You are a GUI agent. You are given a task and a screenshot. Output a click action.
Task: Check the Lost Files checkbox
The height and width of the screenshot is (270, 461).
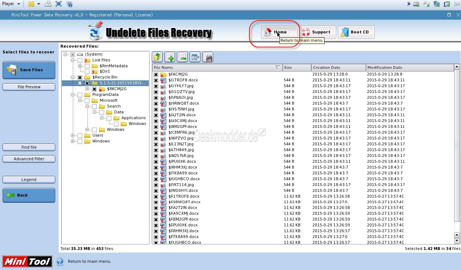[x=80, y=60]
